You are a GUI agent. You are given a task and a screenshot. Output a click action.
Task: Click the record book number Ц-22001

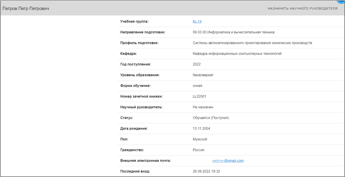pos(200,96)
